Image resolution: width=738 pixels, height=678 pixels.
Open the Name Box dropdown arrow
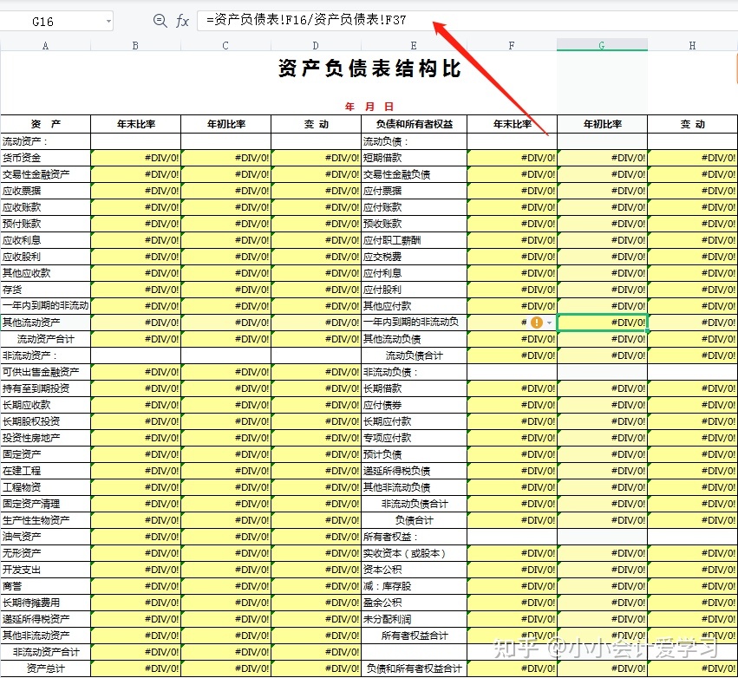coord(108,21)
